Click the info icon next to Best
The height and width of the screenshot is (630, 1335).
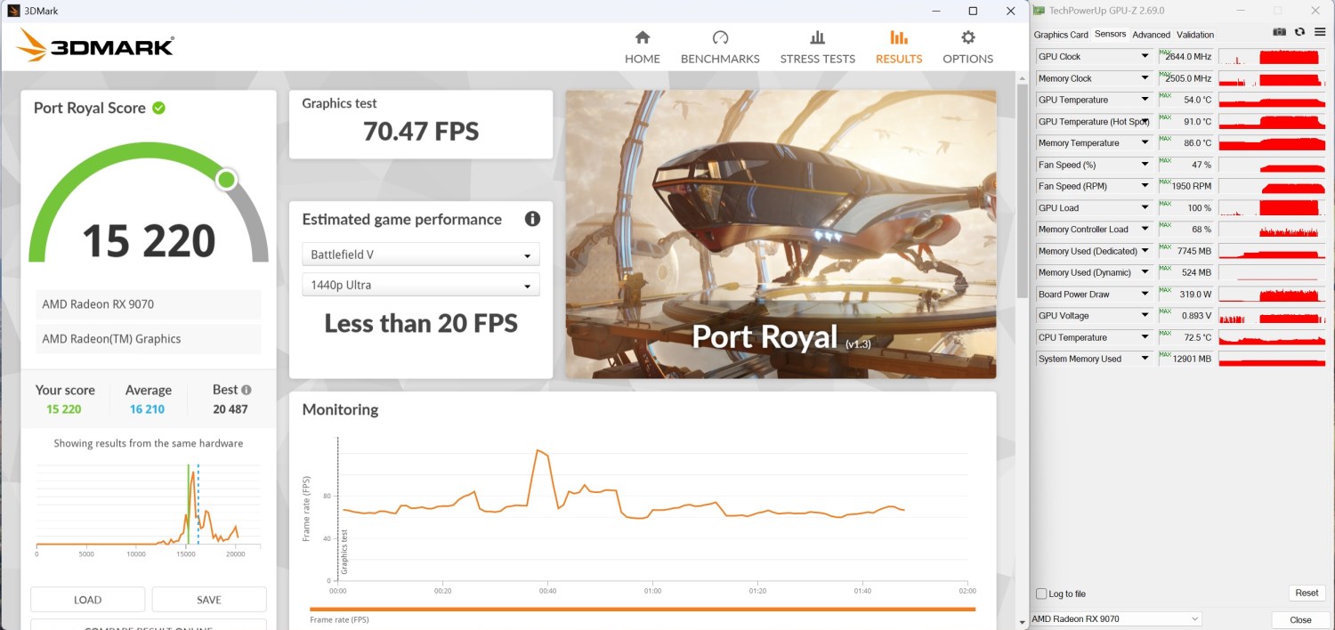[x=247, y=390]
